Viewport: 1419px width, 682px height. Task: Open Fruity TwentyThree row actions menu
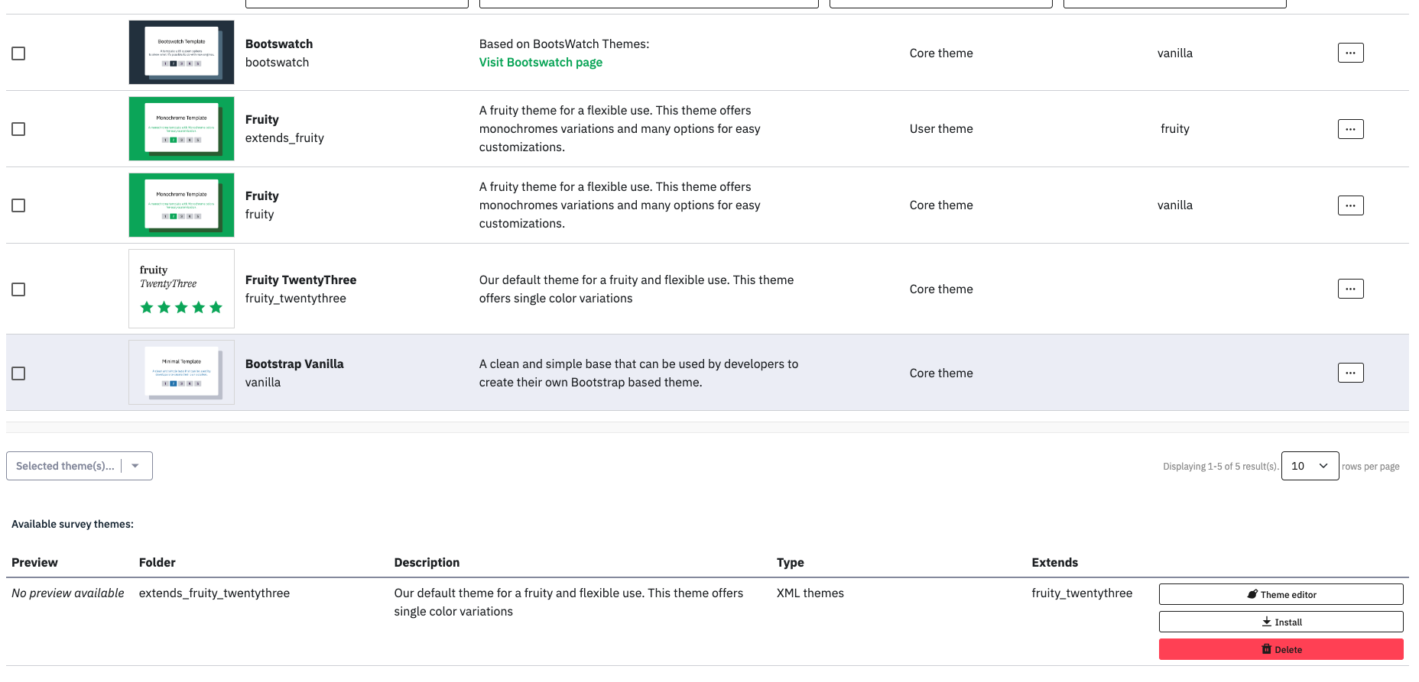coord(1350,289)
